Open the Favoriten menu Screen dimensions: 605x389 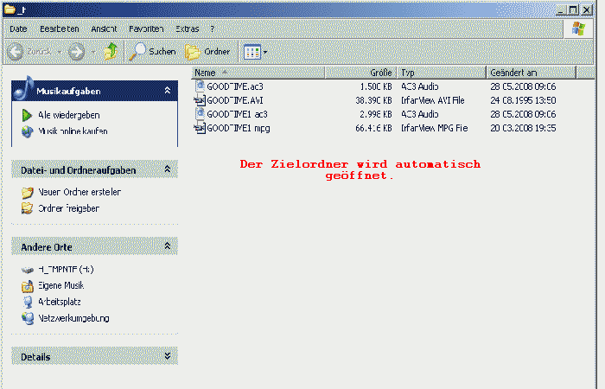(x=146, y=29)
